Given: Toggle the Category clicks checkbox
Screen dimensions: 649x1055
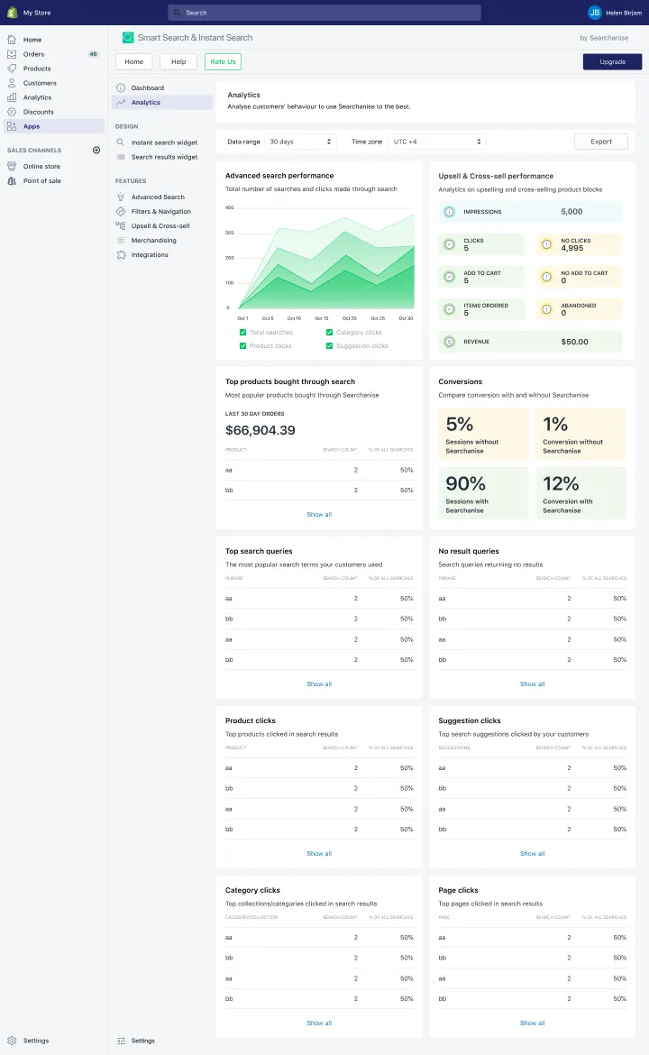Looking at the screenshot, I should (x=330, y=333).
